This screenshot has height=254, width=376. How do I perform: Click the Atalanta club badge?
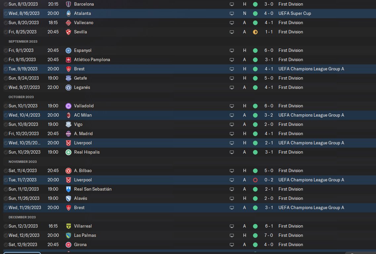point(68,14)
